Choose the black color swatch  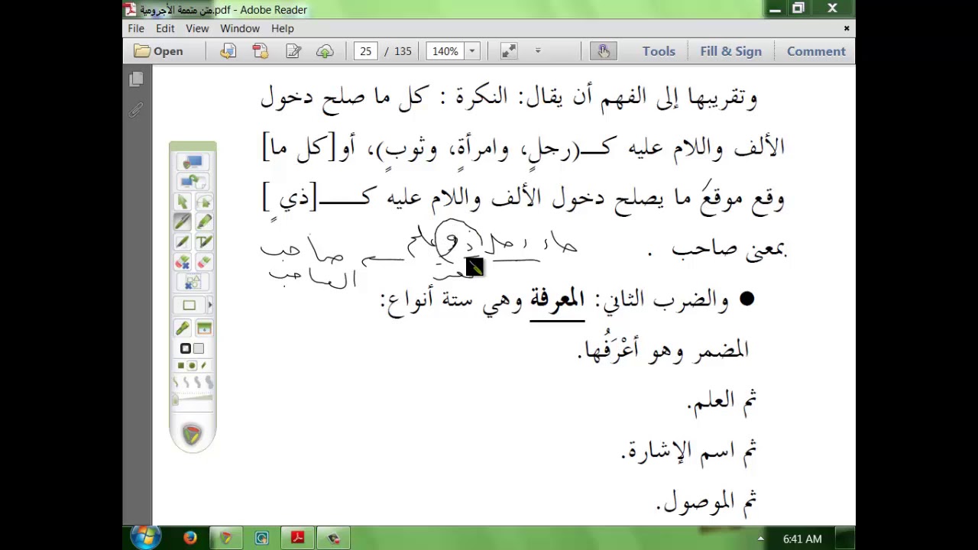(186, 348)
